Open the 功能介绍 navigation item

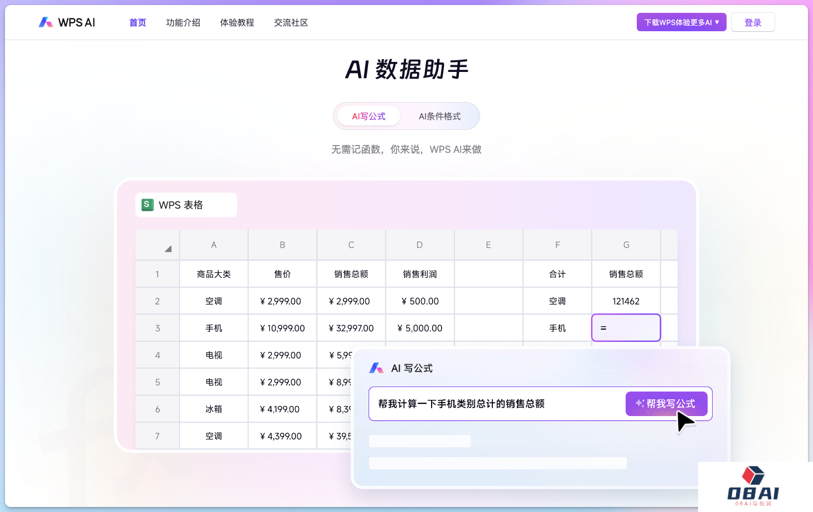[183, 23]
